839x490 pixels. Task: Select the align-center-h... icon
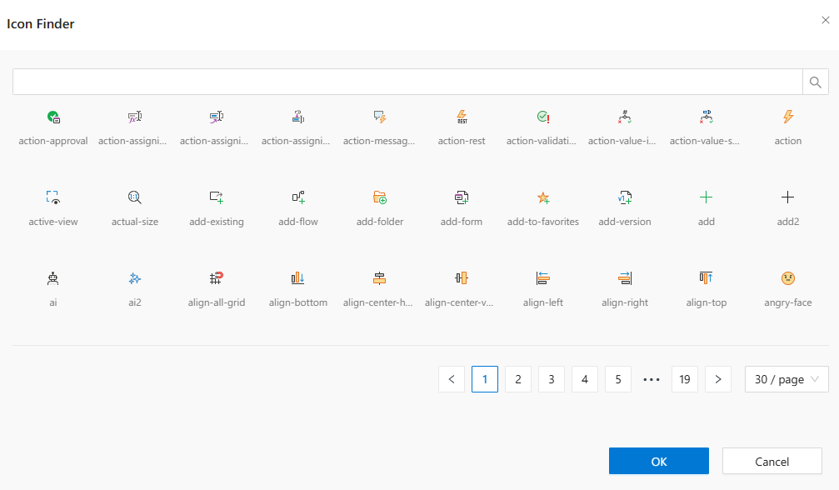click(x=380, y=278)
